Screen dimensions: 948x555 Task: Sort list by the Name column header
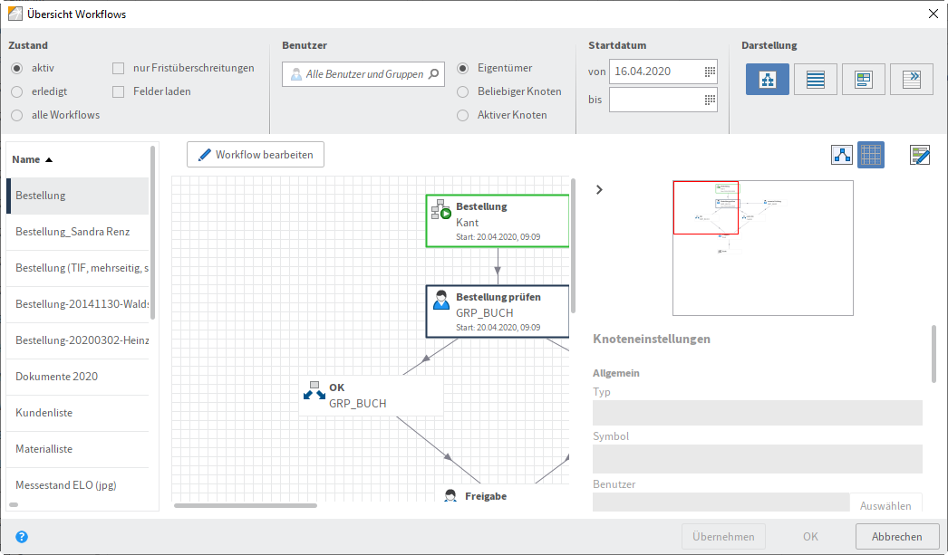pos(32,159)
